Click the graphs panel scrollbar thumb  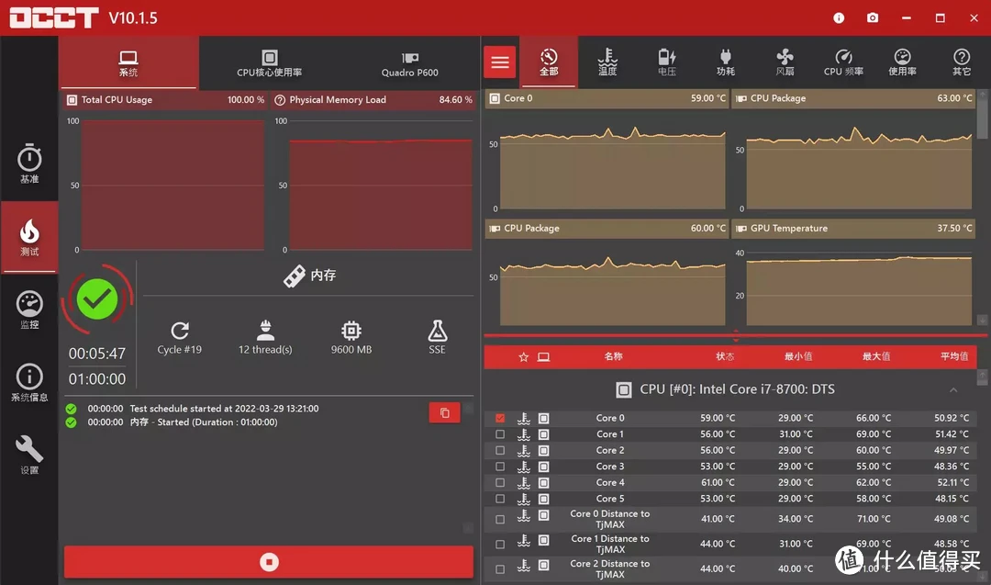pyautogui.click(x=982, y=118)
